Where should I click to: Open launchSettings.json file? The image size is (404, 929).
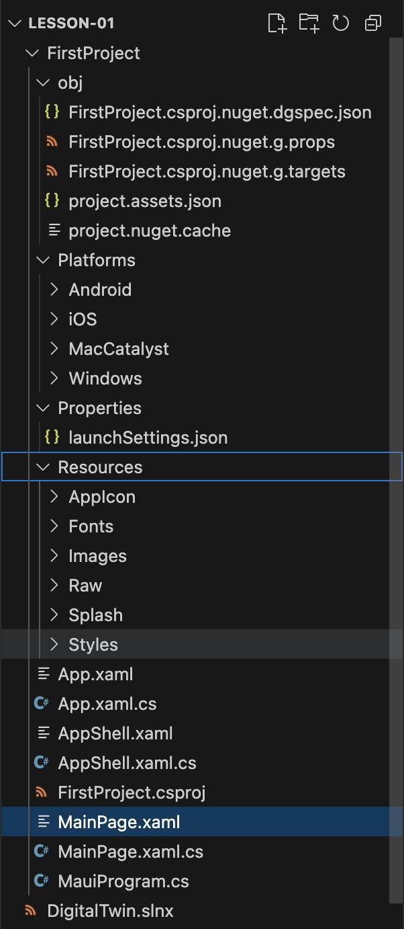tap(148, 438)
